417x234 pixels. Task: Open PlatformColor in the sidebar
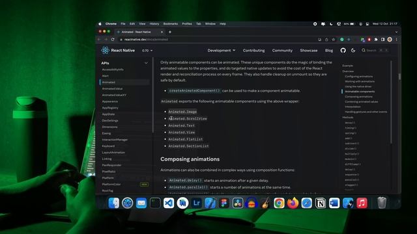click(x=111, y=184)
